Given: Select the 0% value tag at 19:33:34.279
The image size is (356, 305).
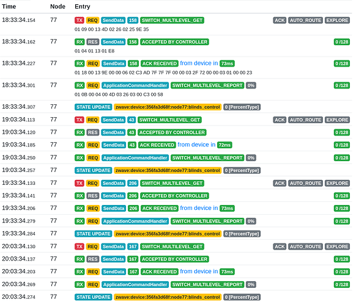Looking at the screenshot, I should click(x=251, y=221).
